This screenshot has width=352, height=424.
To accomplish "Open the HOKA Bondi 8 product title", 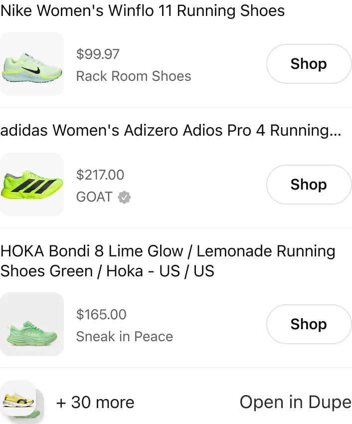I will click(x=169, y=261).
